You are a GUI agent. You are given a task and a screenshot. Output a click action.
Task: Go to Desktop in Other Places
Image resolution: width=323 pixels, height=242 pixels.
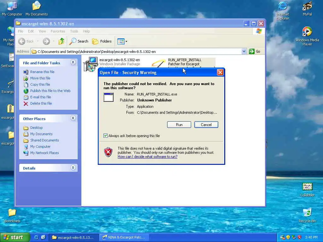(37, 128)
